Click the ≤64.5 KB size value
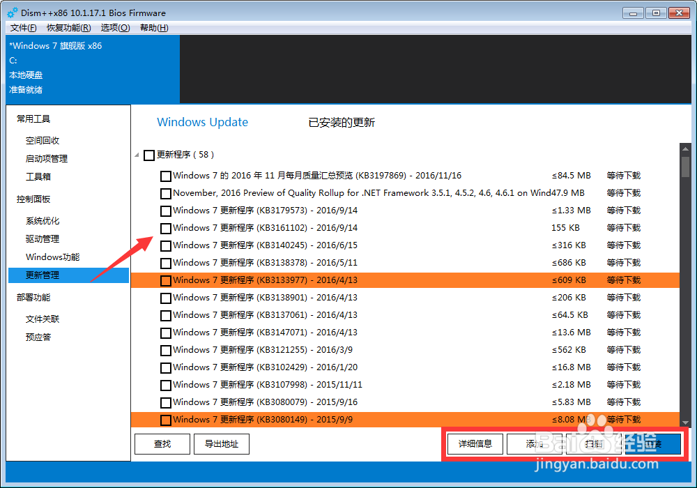This screenshot has height=488, width=697. [570, 315]
